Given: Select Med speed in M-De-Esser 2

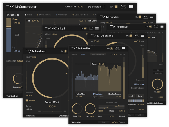Looking at the screenshot, I should tap(131, 96).
